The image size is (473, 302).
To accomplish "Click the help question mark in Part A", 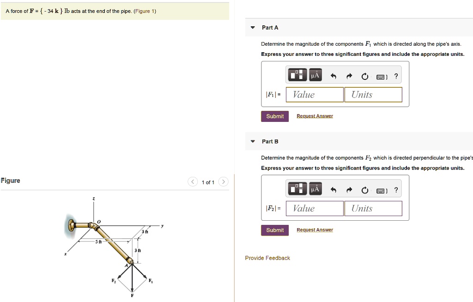I will (x=396, y=75).
